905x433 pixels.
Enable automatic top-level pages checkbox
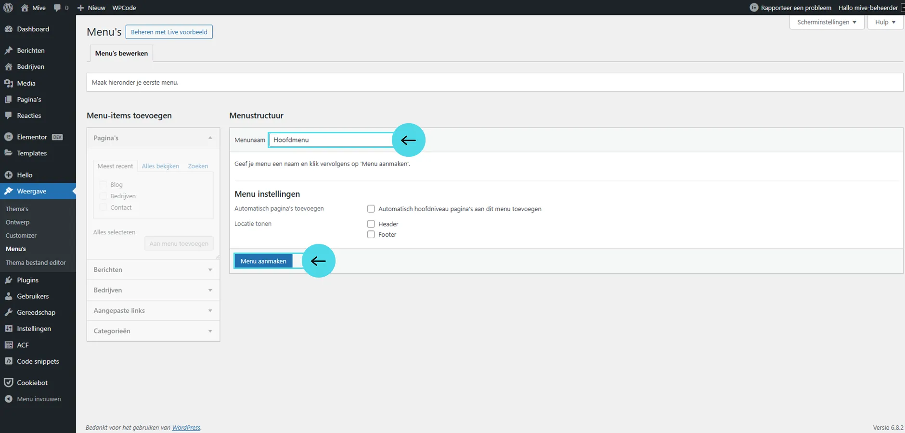point(371,209)
